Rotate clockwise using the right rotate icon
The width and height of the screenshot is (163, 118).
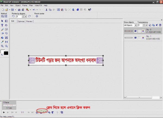(x=30, y=16)
